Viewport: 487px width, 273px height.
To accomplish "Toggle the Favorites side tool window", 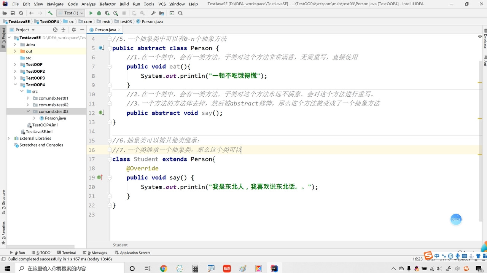I will (3, 232).
